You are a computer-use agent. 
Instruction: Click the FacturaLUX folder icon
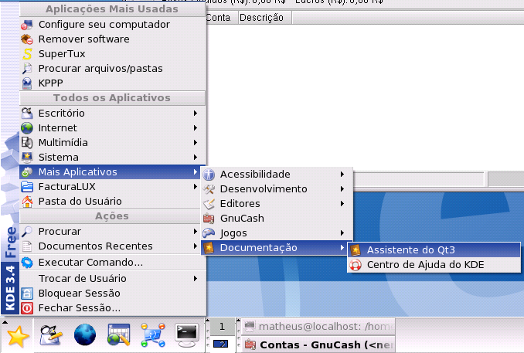(x=27, y=187)
